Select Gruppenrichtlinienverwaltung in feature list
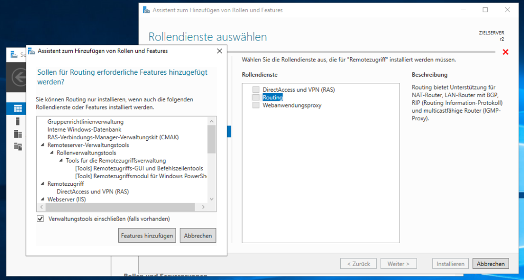 click(x=85, y=122)
